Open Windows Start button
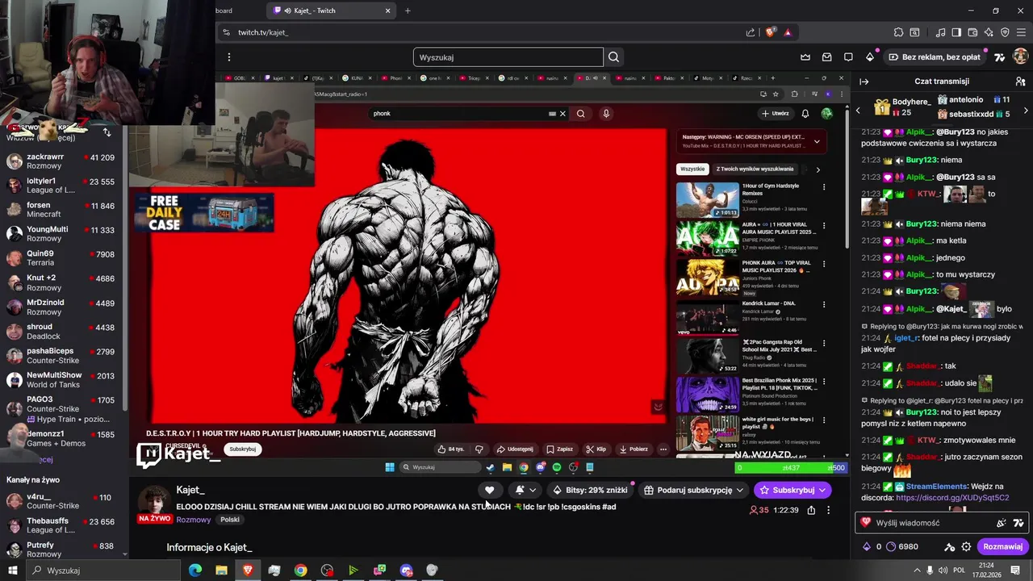 click(x=12, y=571)
